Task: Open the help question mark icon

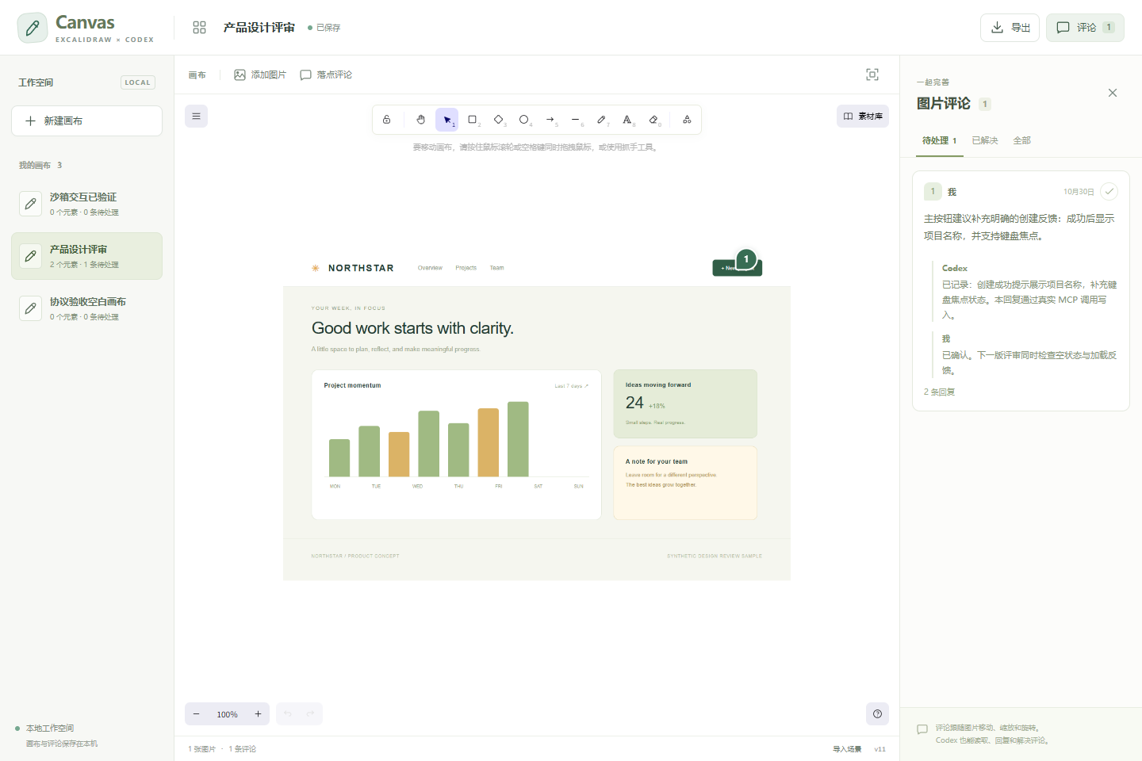Action: [x=877, y=714]
